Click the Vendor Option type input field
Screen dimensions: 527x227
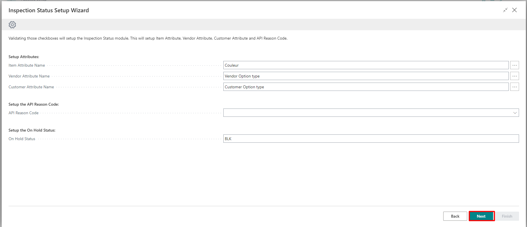pos(366,76)
